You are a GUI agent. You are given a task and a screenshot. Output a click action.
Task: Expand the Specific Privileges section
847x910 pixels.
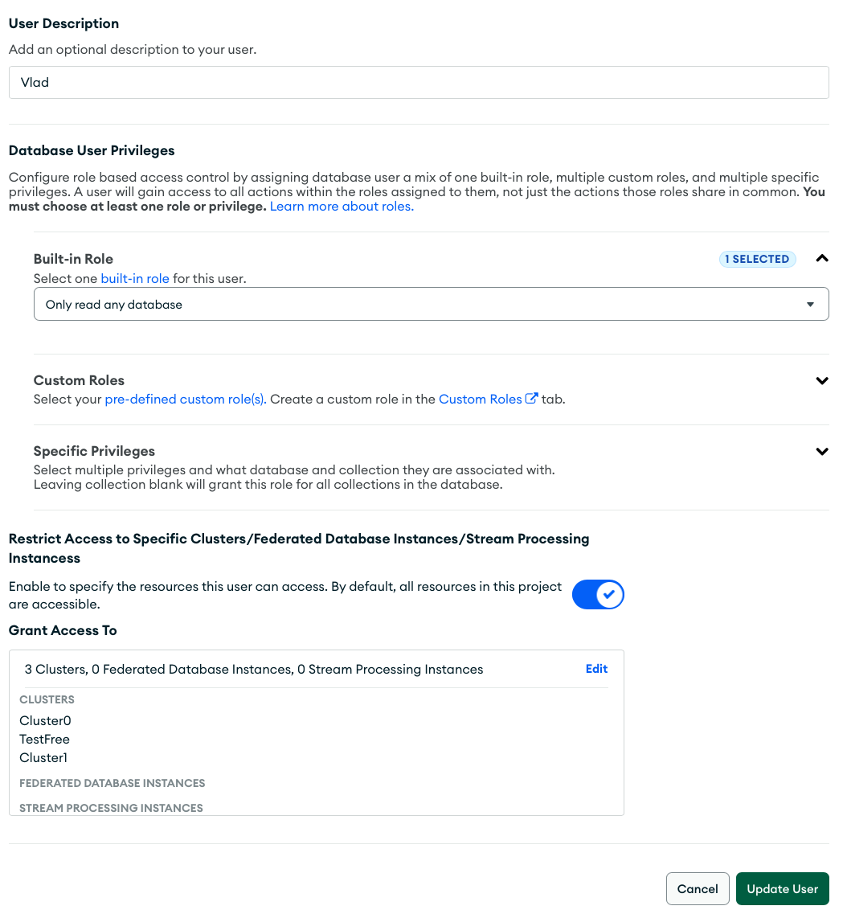(821, 451)
